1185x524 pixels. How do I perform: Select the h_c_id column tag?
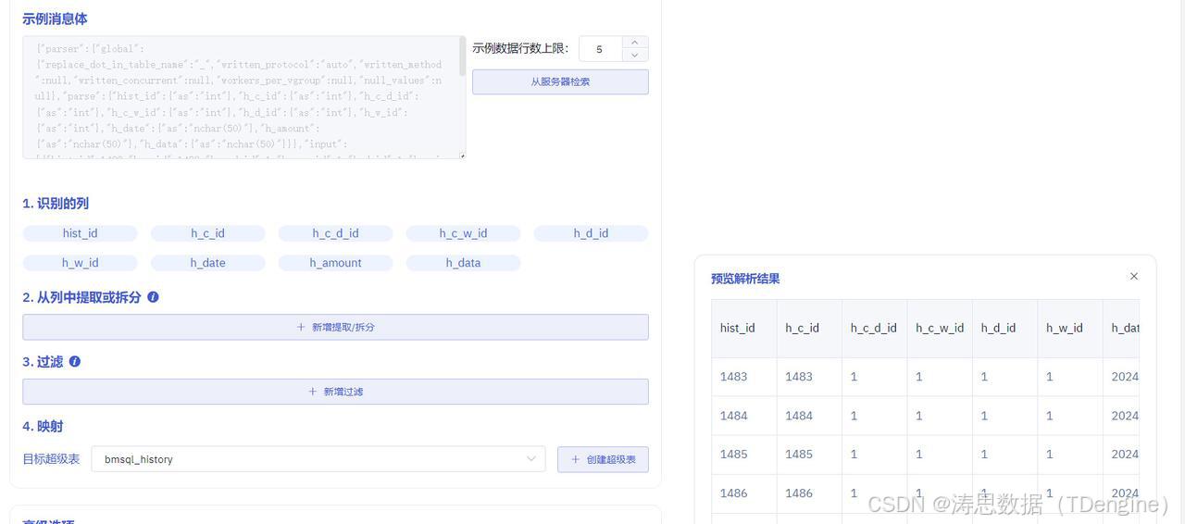coord(207,233)
